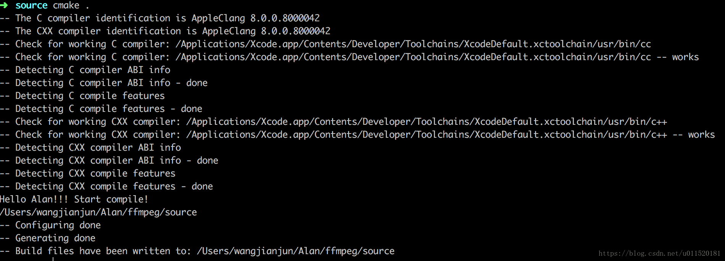Click the terminal cursor below the last line
The image size is (725, 261).
pos(53,259)
